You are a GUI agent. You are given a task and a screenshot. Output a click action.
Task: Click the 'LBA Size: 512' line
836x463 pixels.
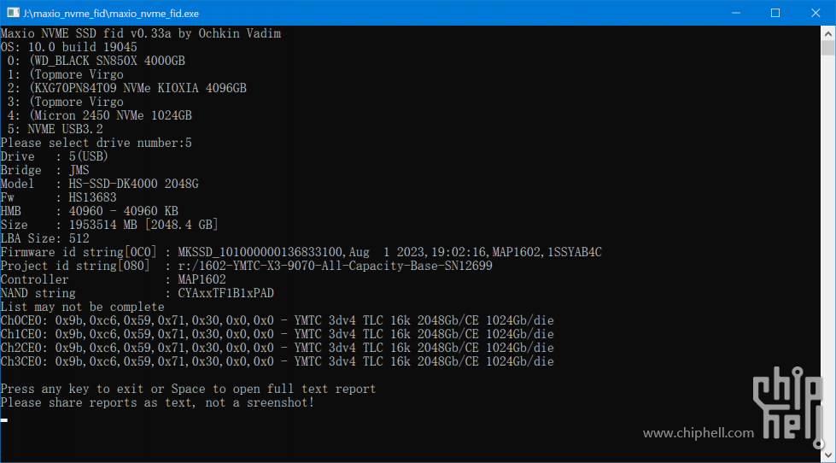[44, 238]
